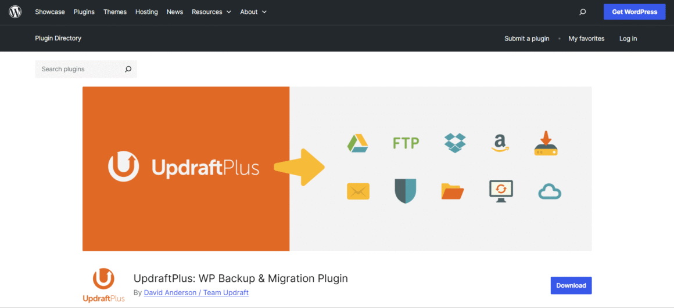The height and width of the screenshot is (308, 674).
Task: Open the Showcase menu item
Action: pos(50,12)
